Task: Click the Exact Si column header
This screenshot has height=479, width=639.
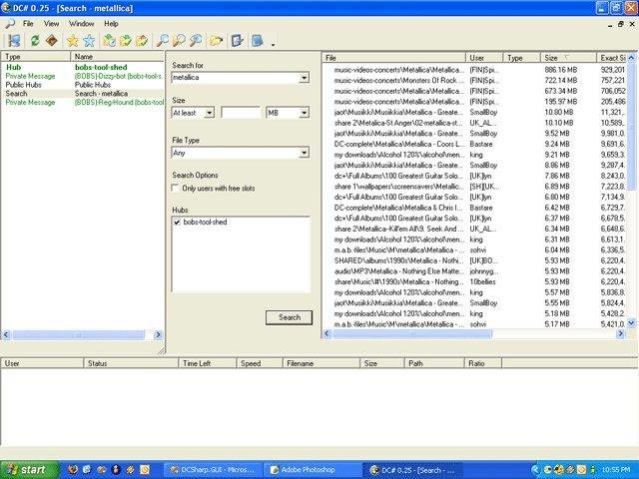Action: 611,58
